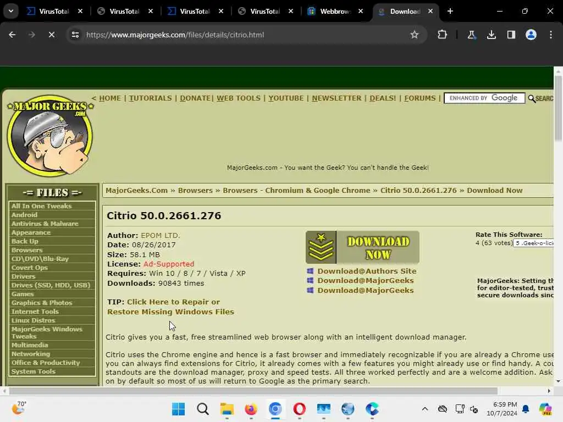563x422 pixels.
Task: Open Back Up category
Action: pyautogui.click(x=25, y=241)
